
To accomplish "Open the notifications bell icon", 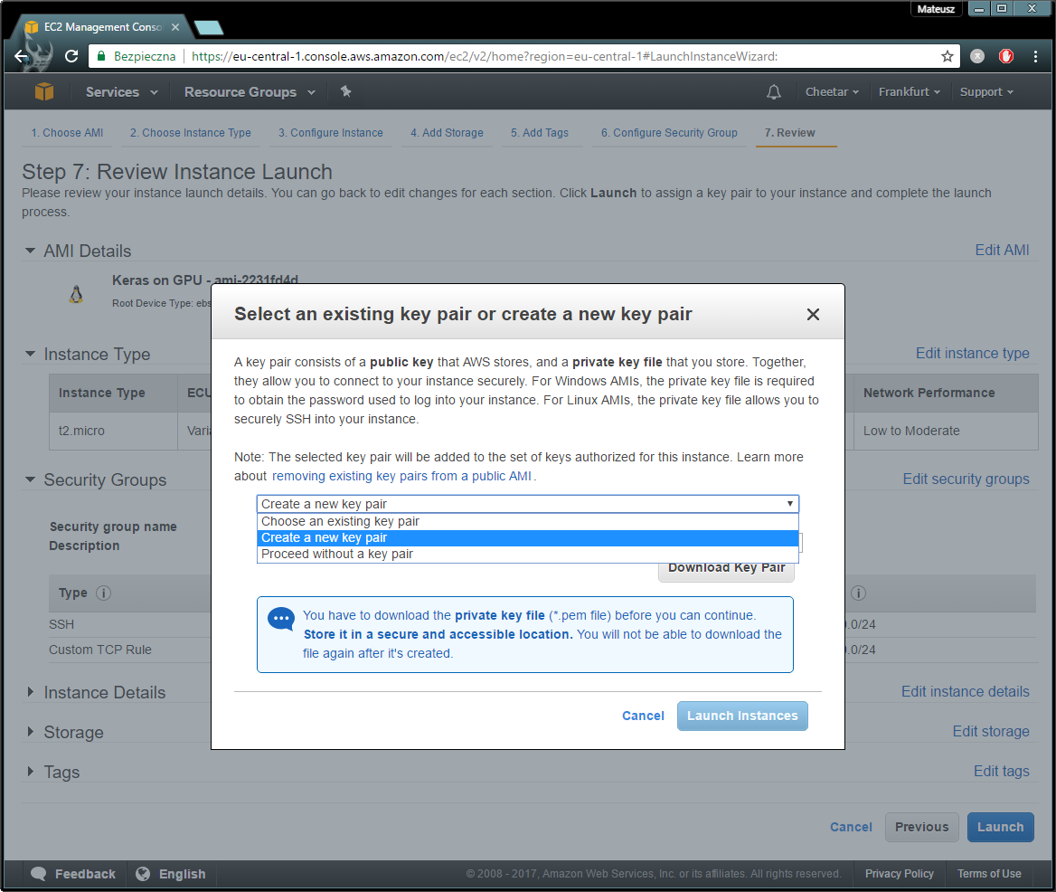I will (774, 92).
